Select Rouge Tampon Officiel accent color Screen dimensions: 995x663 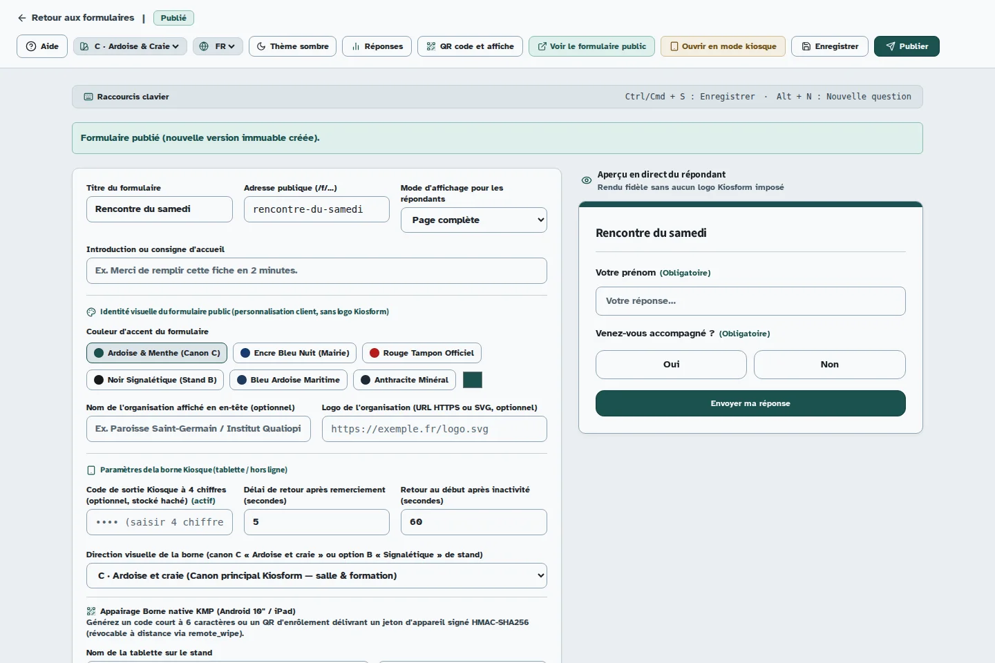pyautogui.click(x=421, y=353)
